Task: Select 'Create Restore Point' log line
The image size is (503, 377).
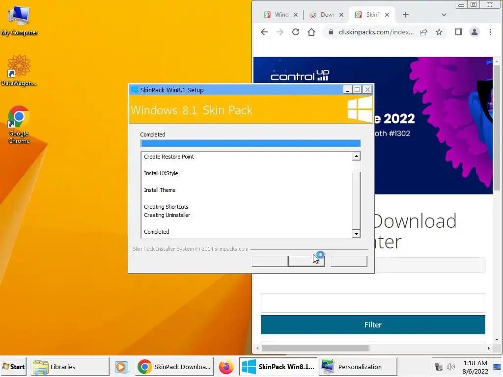Action: point(169,157)
